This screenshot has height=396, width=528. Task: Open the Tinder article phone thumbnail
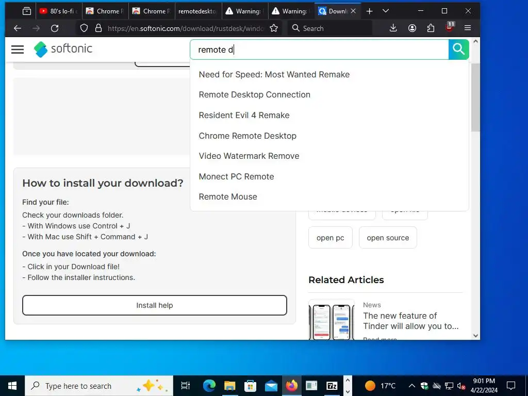(x=332, y=320)
